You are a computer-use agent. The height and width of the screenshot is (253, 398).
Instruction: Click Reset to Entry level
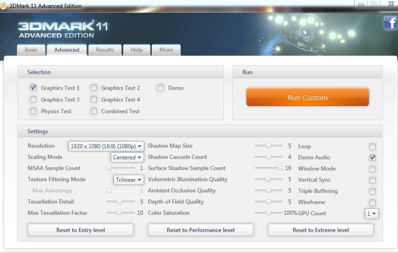pos(81,230)
